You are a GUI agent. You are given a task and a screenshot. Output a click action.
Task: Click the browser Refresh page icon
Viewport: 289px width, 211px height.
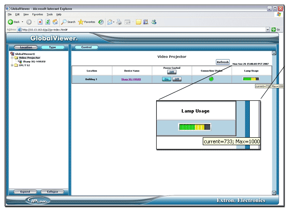pyautogui.click(x=48, y=22)
